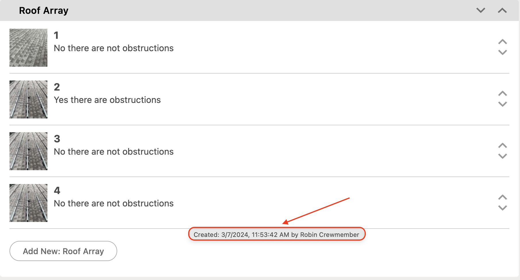Open the shingle roof thumbnail for item 1
Image resolution: width=520 pixels, height=280 pixels.
coord(28,48)
